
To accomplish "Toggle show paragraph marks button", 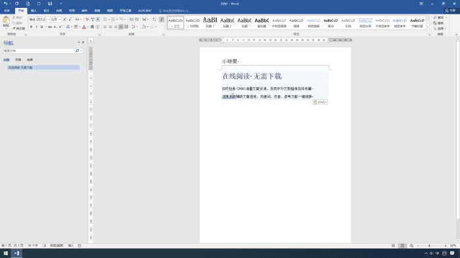I will [x=162, y=19].
